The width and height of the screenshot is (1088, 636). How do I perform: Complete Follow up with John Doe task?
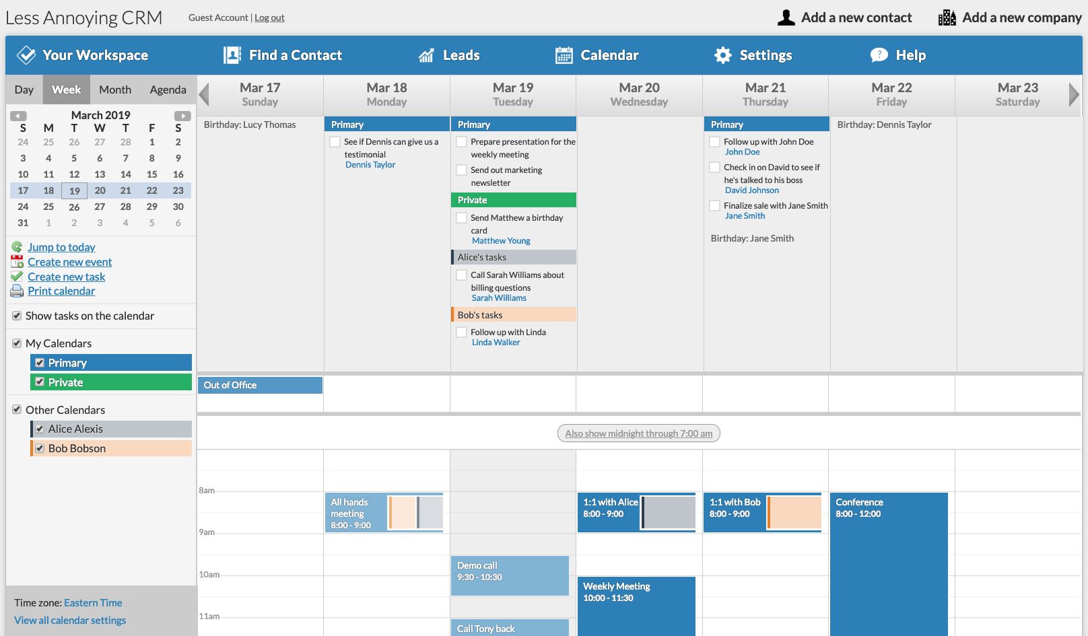714,142
